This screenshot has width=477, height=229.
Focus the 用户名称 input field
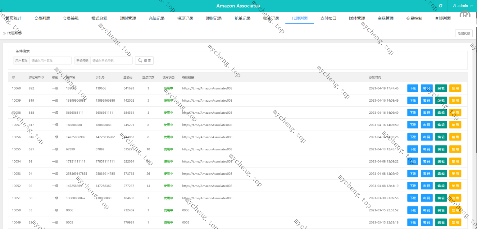(50, 61)
